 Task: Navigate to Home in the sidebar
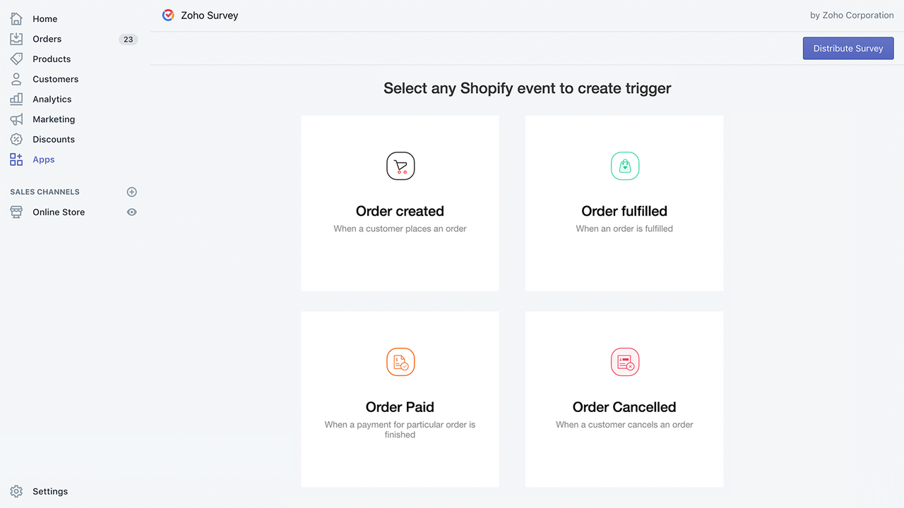[44, 18]
